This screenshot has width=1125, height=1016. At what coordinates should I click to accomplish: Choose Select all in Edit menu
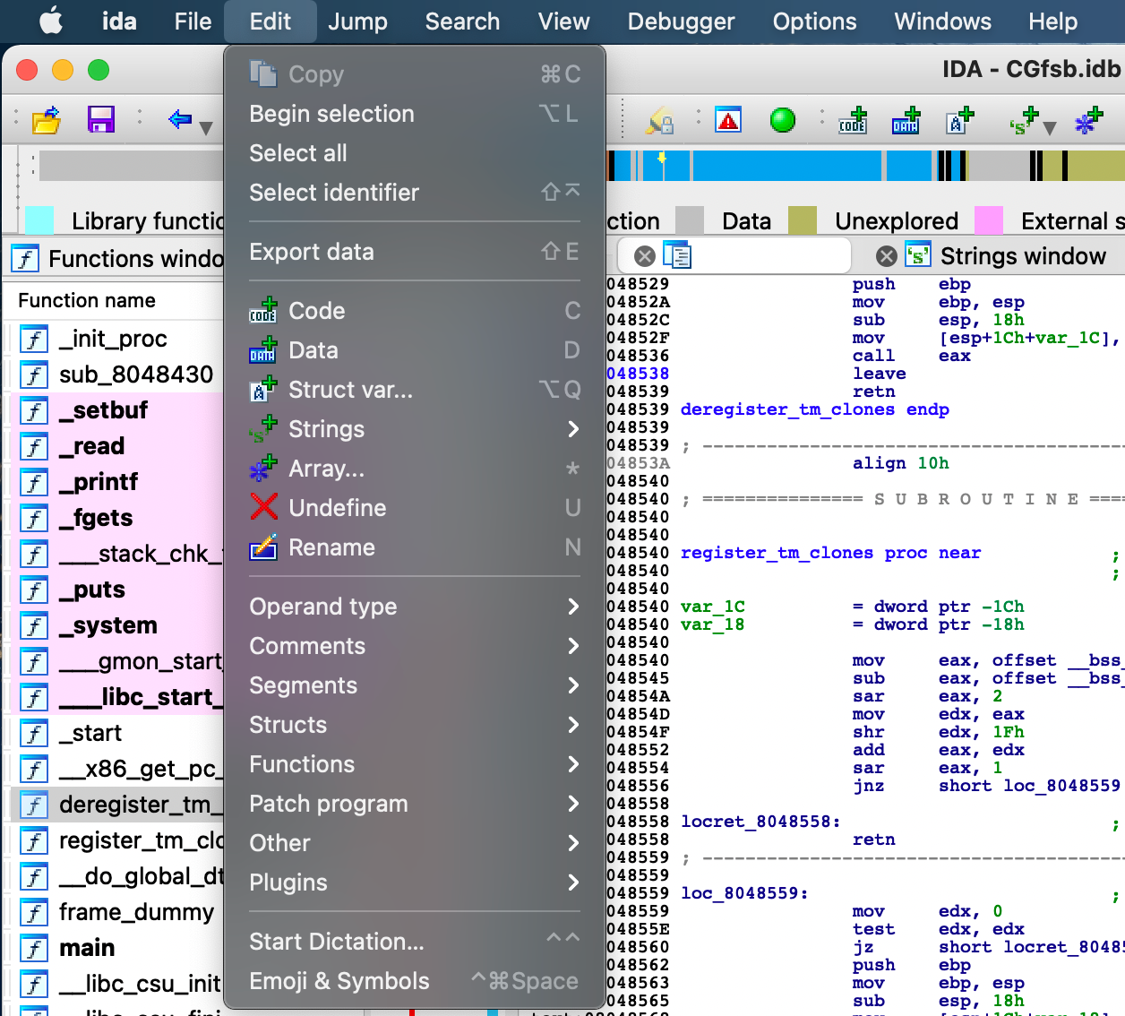415,153
